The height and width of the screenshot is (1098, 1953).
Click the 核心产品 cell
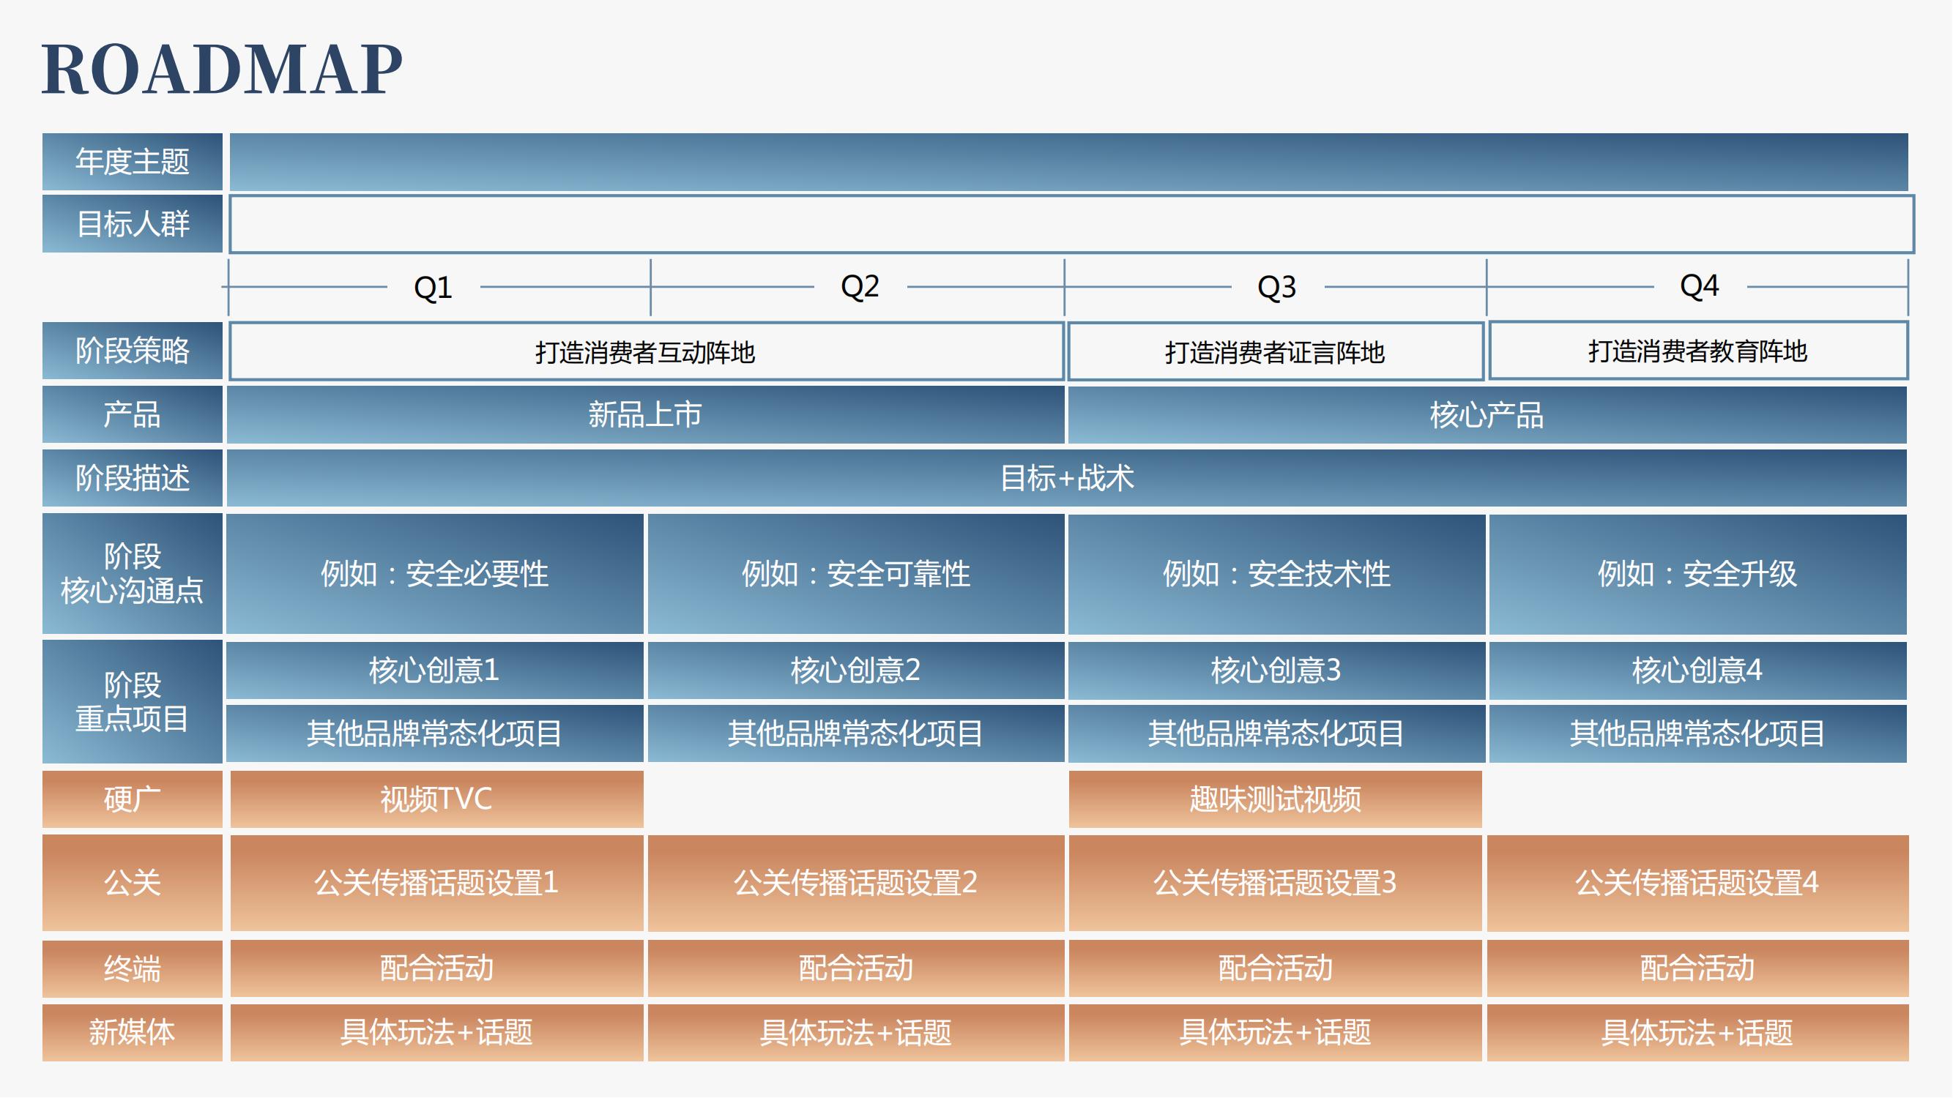coord(1487,414)
